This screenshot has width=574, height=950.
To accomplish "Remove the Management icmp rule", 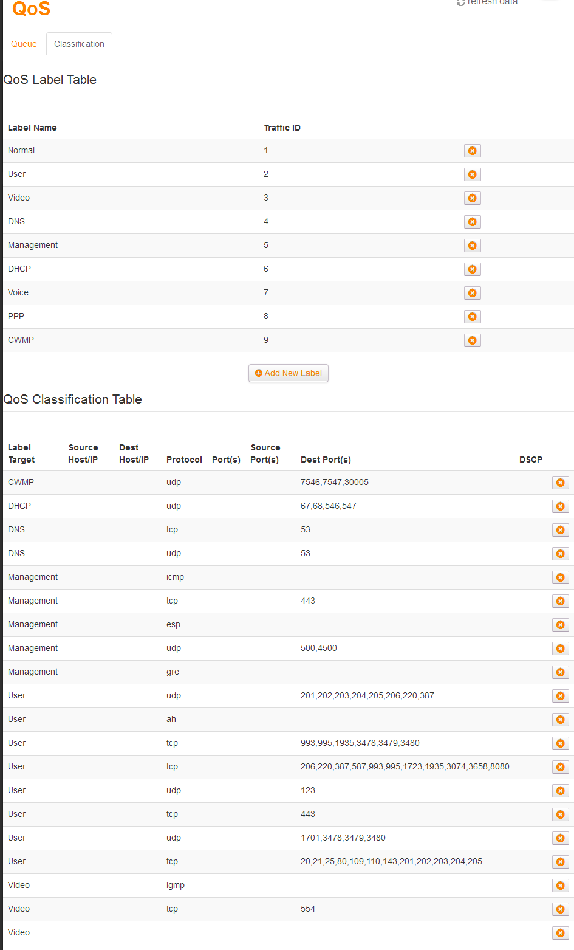I will pos(560,577).
